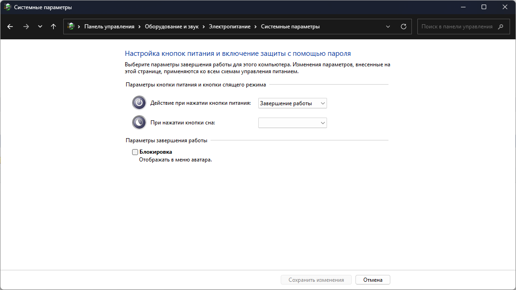516x290 pixels.
Task: Click the Сохранить изменения button
Action: pos(316,279)
